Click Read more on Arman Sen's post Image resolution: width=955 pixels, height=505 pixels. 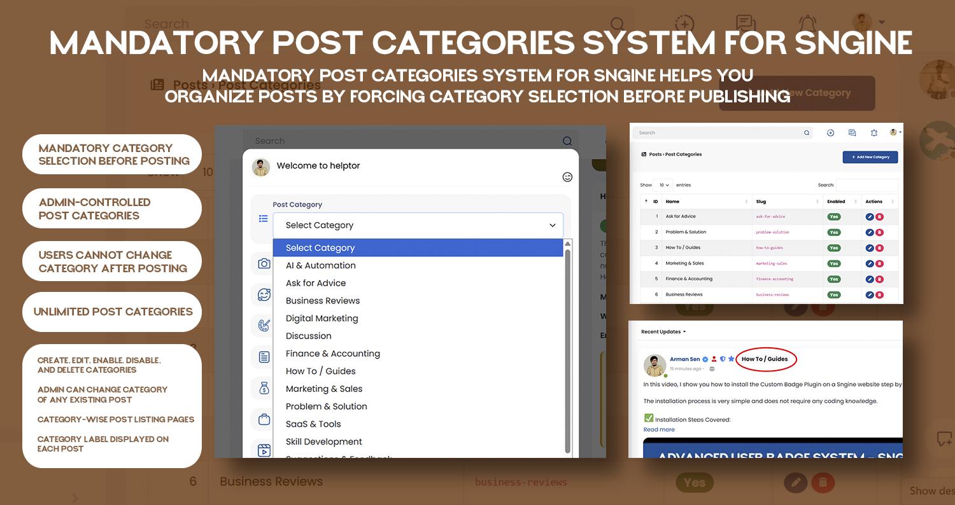pos(658,429)
